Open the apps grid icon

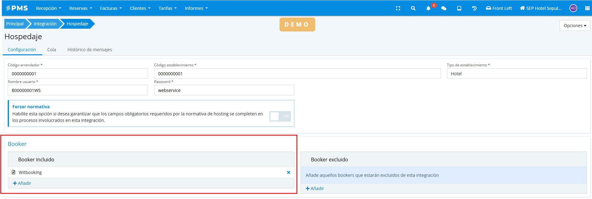point(587,8)
